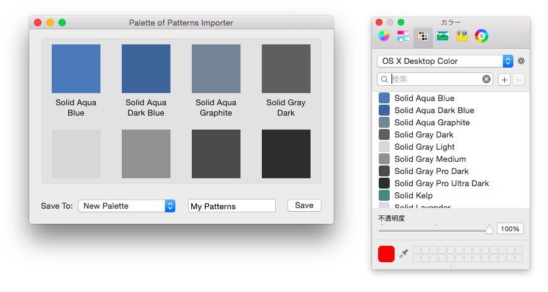The width and height of the screenshot is (548, 292).
Task: Switch to the color sliders picker
Action: (x=403, y=36)
